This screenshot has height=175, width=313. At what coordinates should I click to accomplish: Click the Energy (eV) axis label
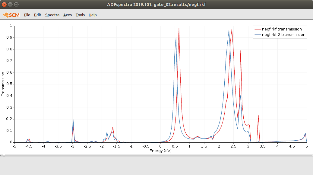tap(160, 151)
